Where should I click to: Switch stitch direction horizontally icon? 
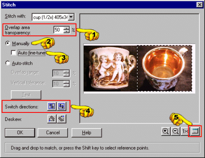52,106
